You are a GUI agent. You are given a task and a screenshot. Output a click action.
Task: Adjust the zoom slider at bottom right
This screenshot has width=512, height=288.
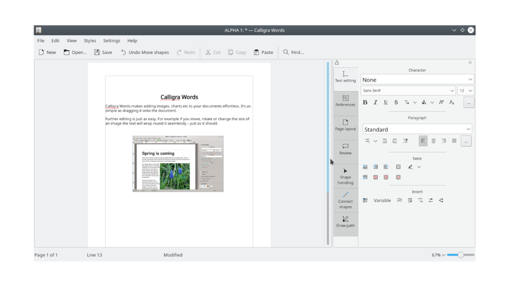click(x=461, y=254)
